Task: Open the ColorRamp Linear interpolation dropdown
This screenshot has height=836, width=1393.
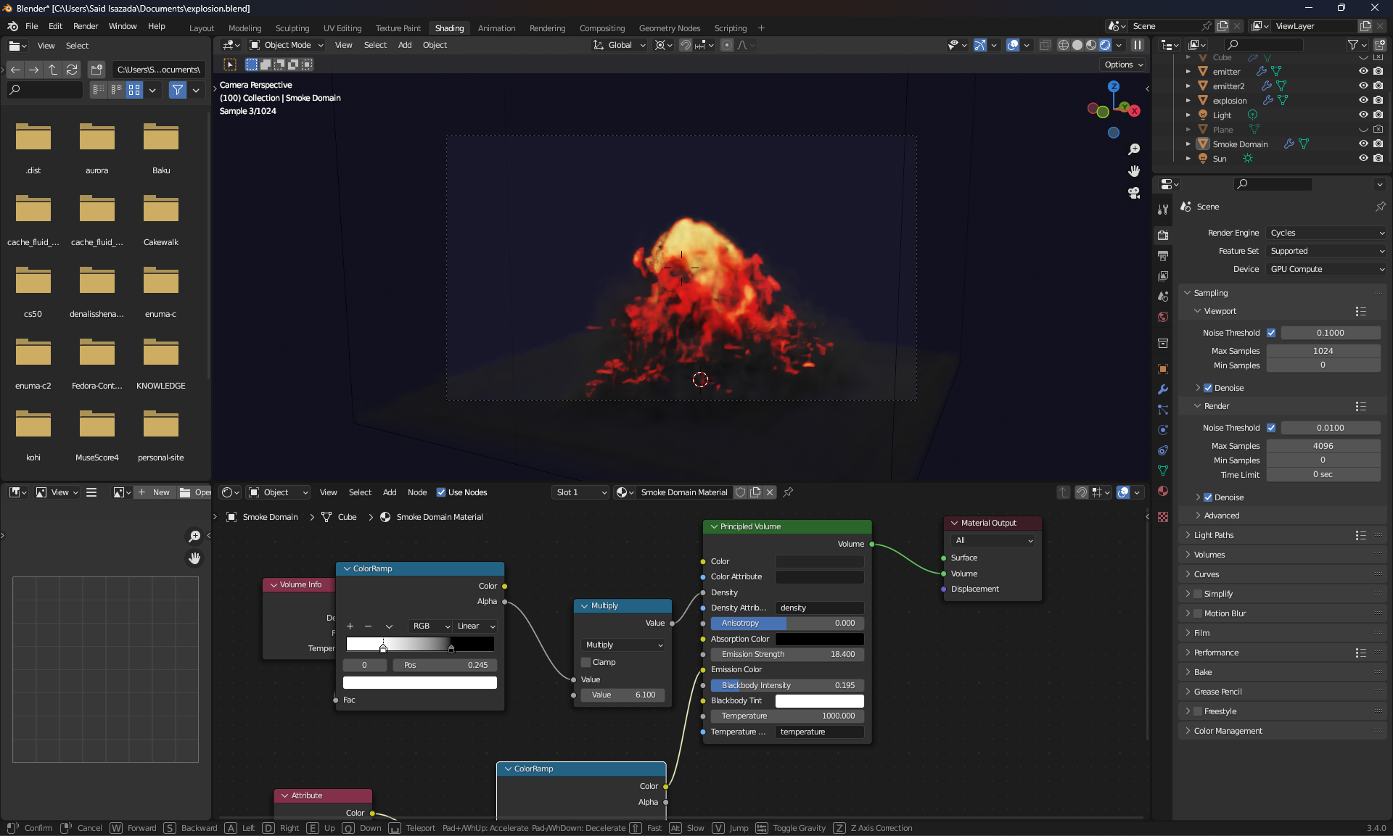Action: tap(476, 626)
